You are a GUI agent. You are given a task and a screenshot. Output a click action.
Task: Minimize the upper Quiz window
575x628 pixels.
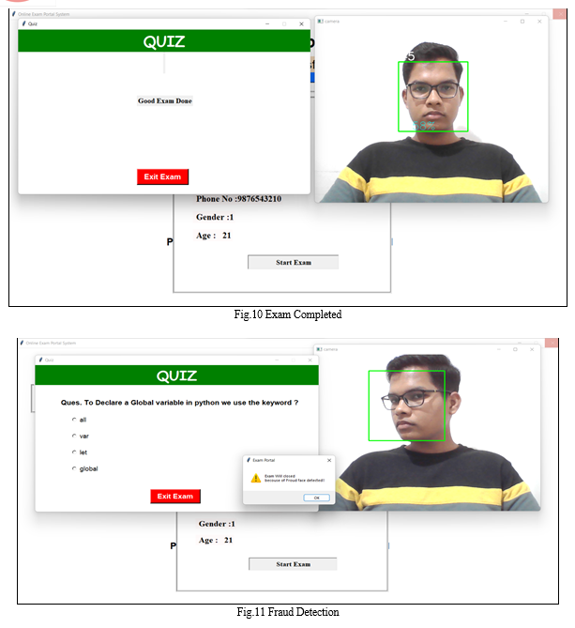tap(267, 24)
